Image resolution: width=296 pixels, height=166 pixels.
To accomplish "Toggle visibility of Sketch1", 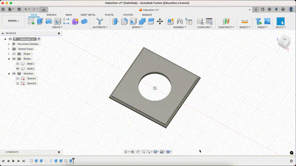I will coord(18,78).
